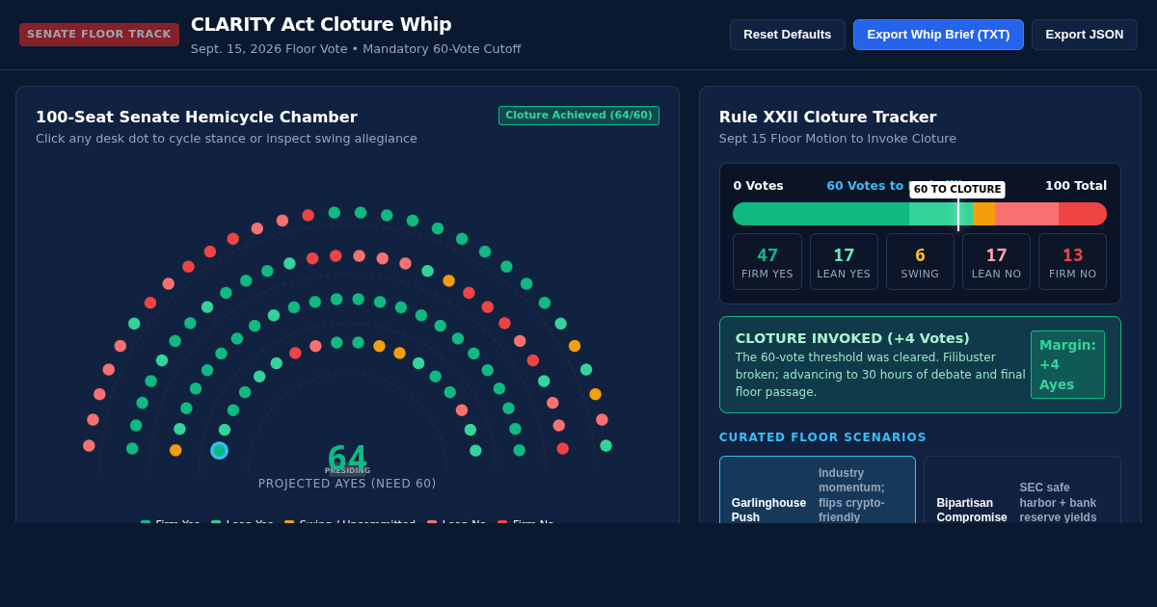The height and width of the screenshot is (607, 1157).
Task: Click the orange Swing segment of the vote bar
Action: (x=983, y=214)
